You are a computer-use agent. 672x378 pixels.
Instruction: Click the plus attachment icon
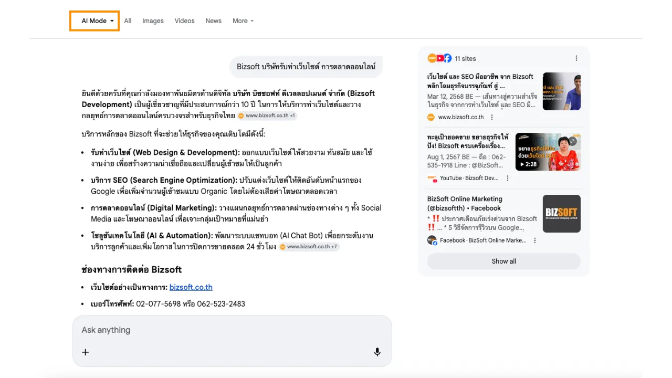86,352
